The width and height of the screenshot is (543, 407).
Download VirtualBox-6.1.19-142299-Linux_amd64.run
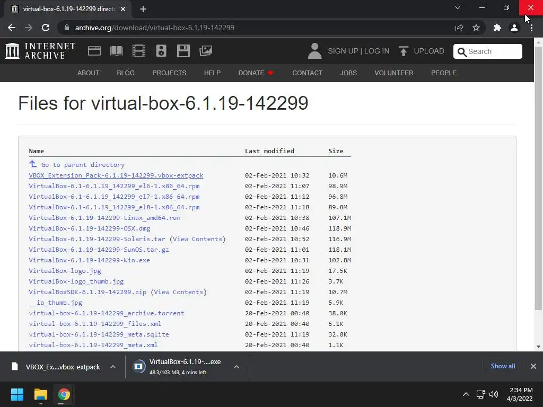pos(104,218)
